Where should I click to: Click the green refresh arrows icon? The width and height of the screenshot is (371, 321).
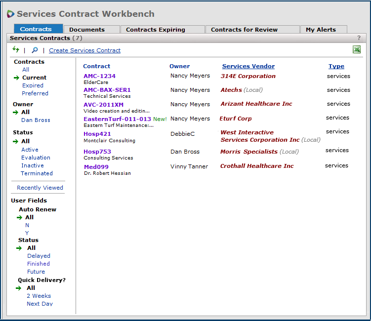point(16,49)
